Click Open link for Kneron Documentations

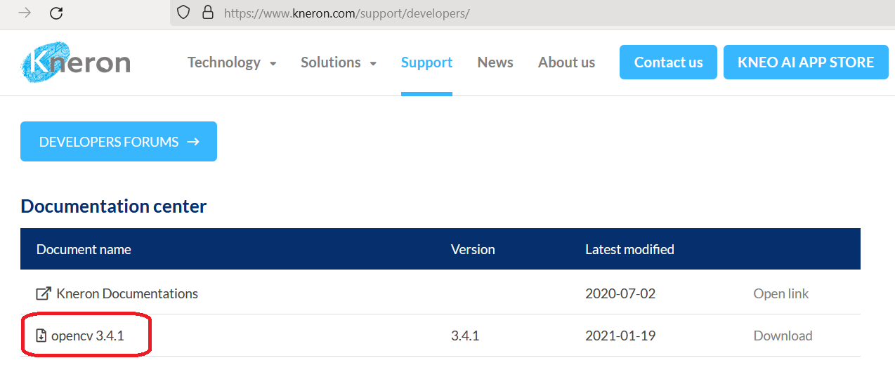780,293
